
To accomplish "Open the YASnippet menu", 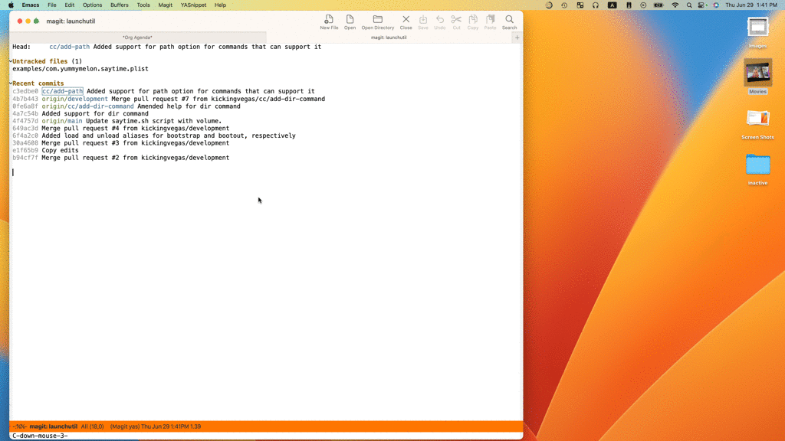I will [193, 5].
